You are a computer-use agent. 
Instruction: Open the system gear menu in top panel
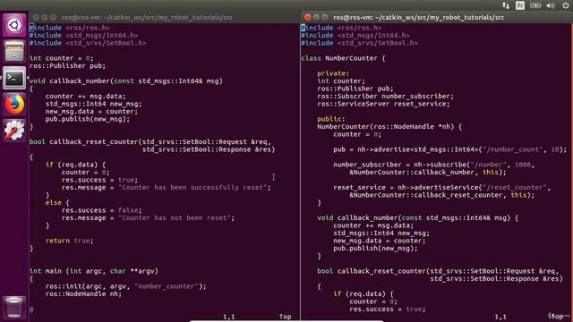566,5
